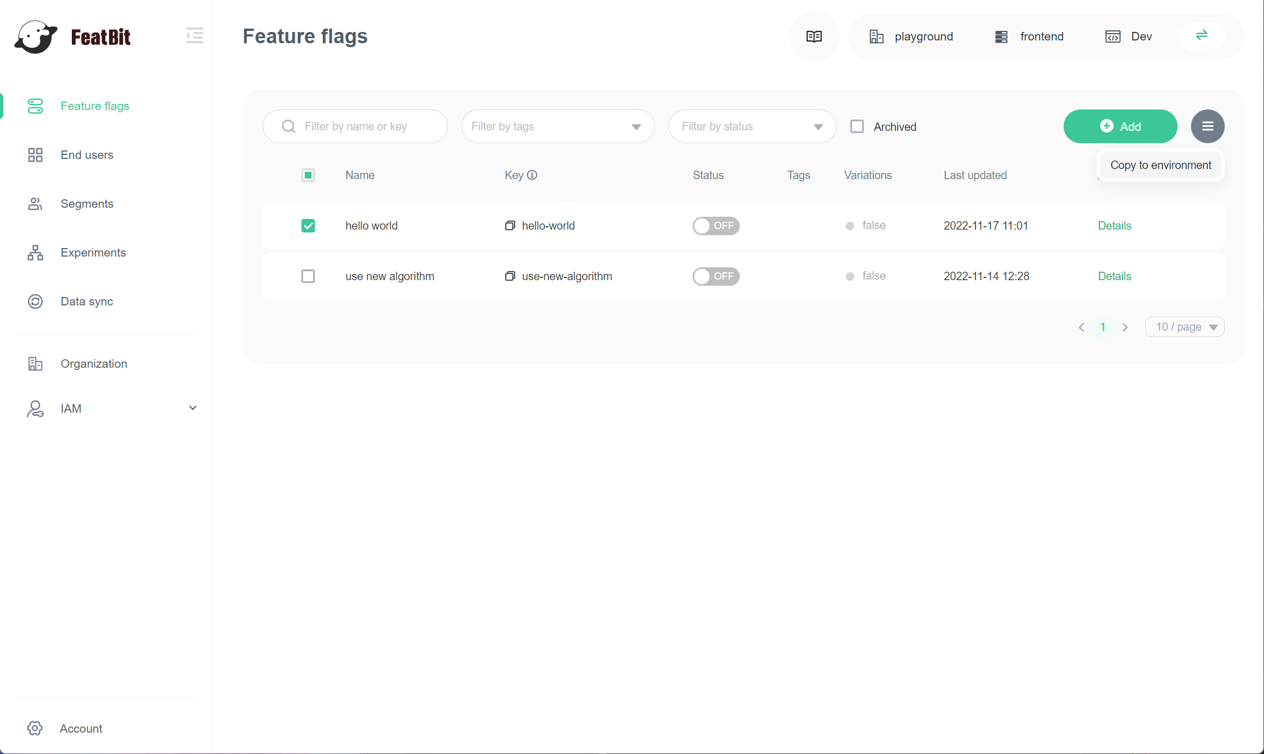Toggle the use new algorithm OFF switch
1264x754 pixels.
point(716,276)
